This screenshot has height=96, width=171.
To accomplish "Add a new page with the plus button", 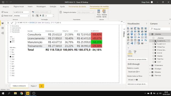I will tap(42, 86).
